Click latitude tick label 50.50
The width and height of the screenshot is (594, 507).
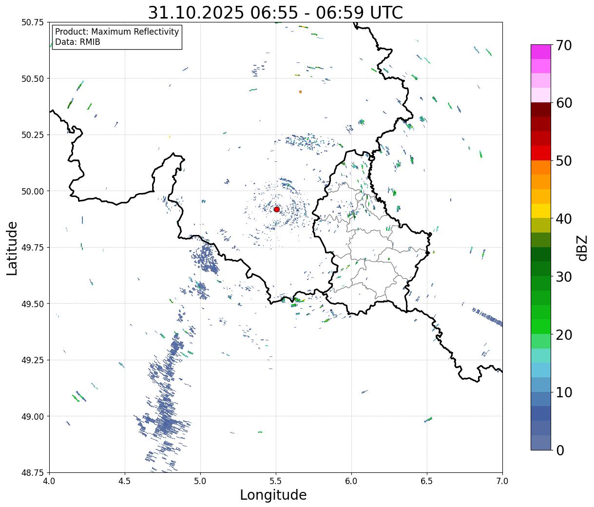pyautogui.click(x=33, y=78)
